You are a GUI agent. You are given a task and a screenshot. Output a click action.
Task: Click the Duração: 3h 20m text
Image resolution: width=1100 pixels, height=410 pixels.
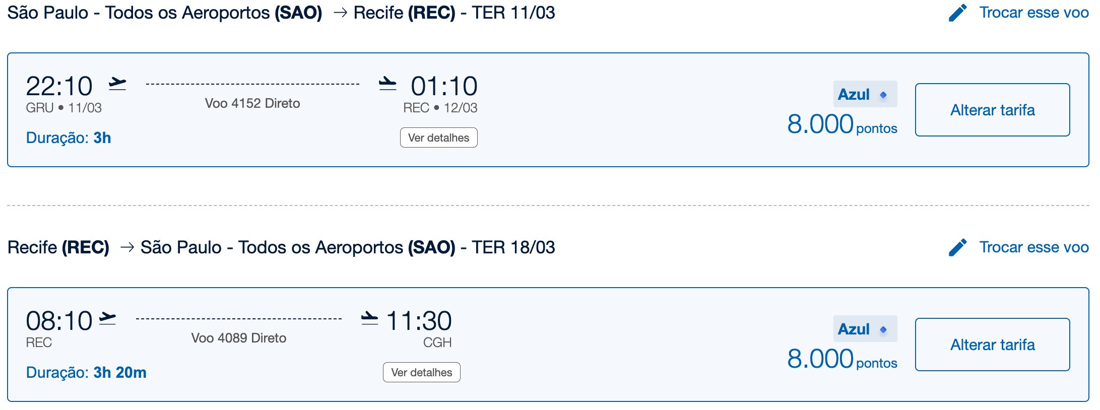86,372
